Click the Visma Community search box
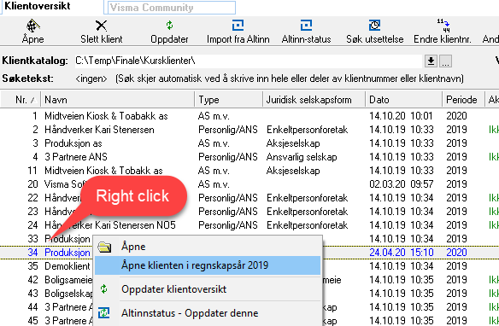Screen dimensions: 499x326 click(x=172, y=8)
